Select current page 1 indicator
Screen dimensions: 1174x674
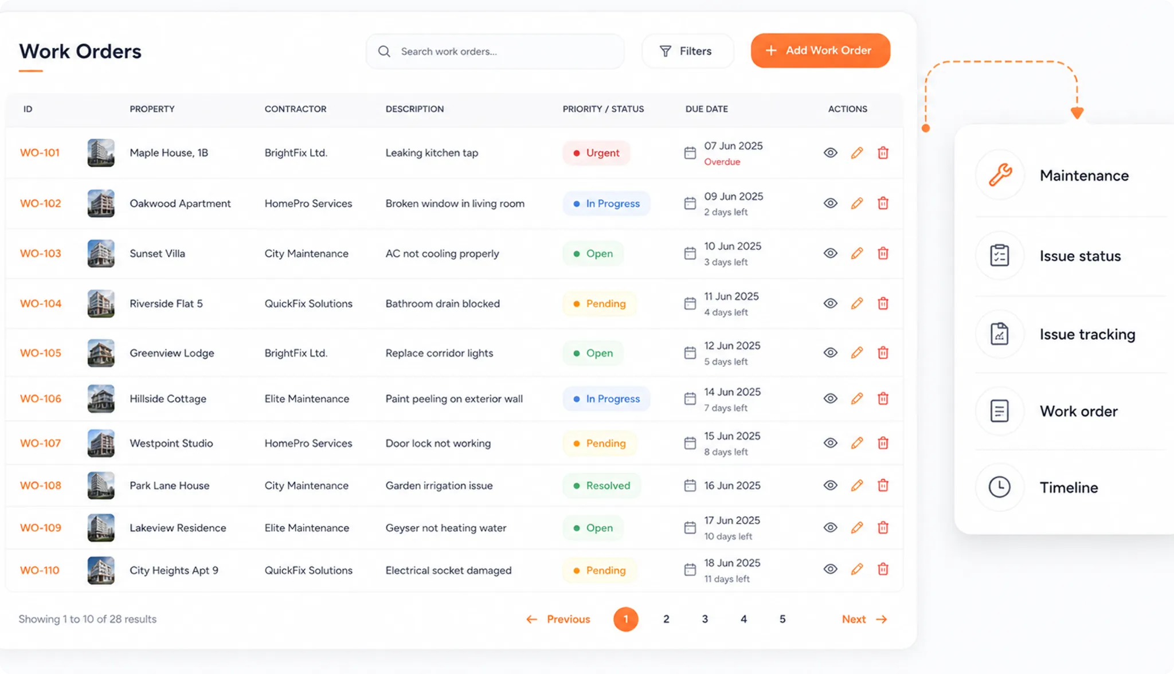626,619
